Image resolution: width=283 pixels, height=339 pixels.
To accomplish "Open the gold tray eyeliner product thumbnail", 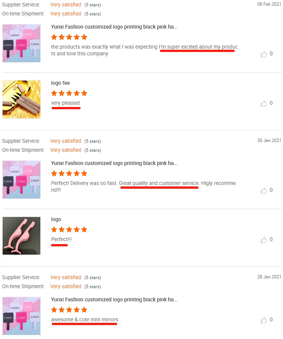I will [x=21, y=99].
